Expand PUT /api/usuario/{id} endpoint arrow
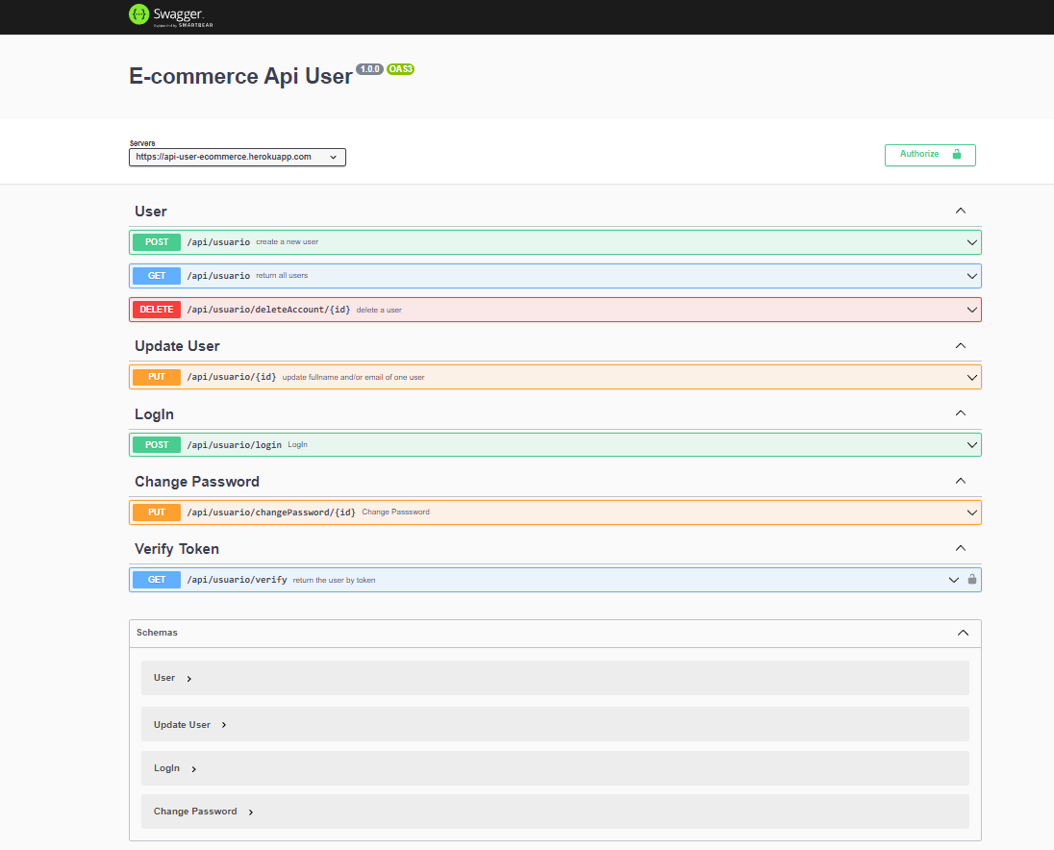 coord(972,378)
